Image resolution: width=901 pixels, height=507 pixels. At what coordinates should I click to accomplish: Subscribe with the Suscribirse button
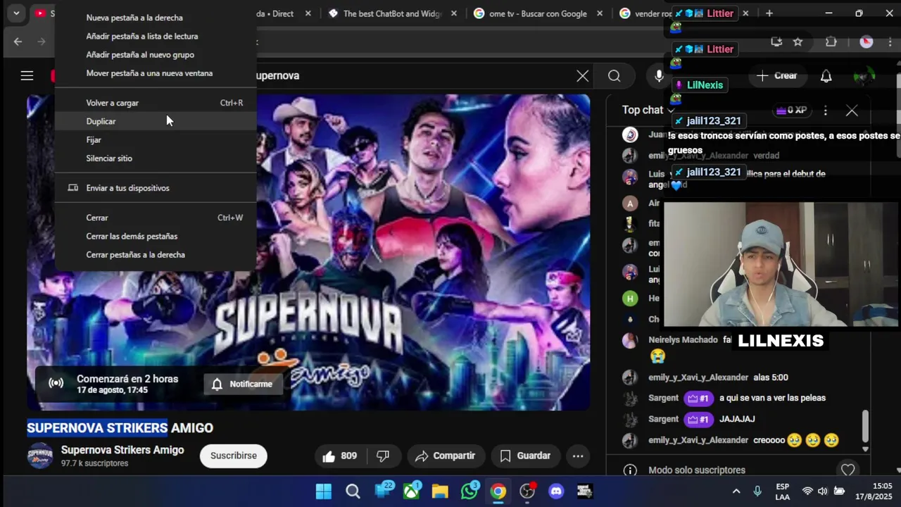click(233, 456)
